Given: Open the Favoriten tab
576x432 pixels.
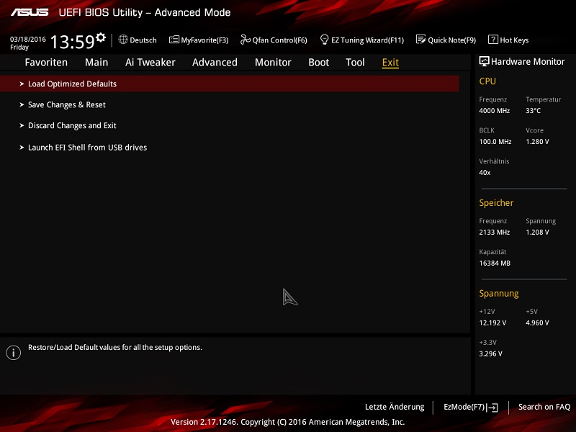Looking at the screenshot, I should click(x=46, y=63).
